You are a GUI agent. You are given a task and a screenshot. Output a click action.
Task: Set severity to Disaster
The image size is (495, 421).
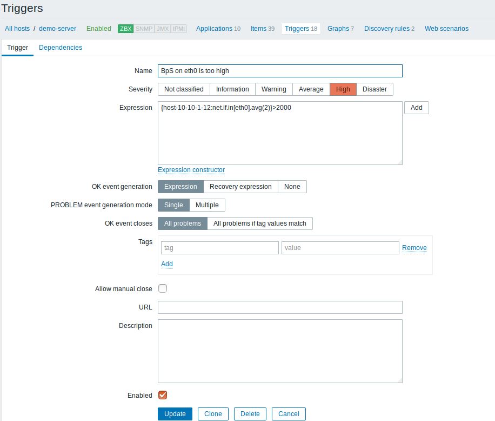[x=374, y=89]
